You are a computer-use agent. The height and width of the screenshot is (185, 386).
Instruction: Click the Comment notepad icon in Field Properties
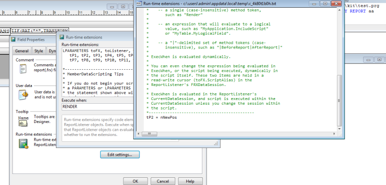[x=23, y=69]
